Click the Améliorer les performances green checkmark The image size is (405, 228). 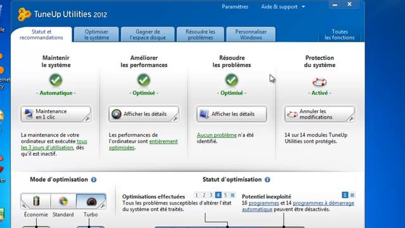pyautogui.click(x=144, y=80)
